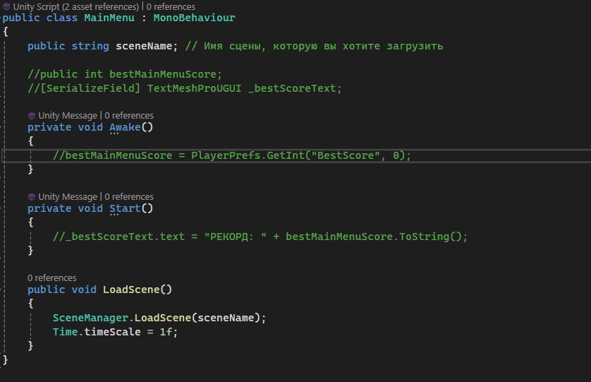
Task: Open the '0 references' link above class MainMenu
Action: [x=171, y=6]
